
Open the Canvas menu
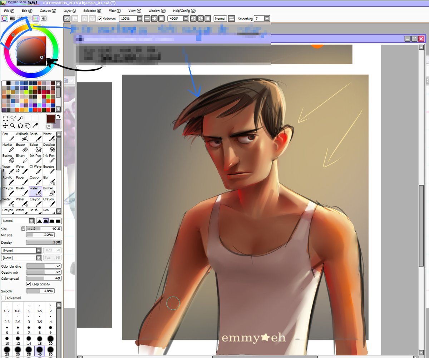[48, 11]
